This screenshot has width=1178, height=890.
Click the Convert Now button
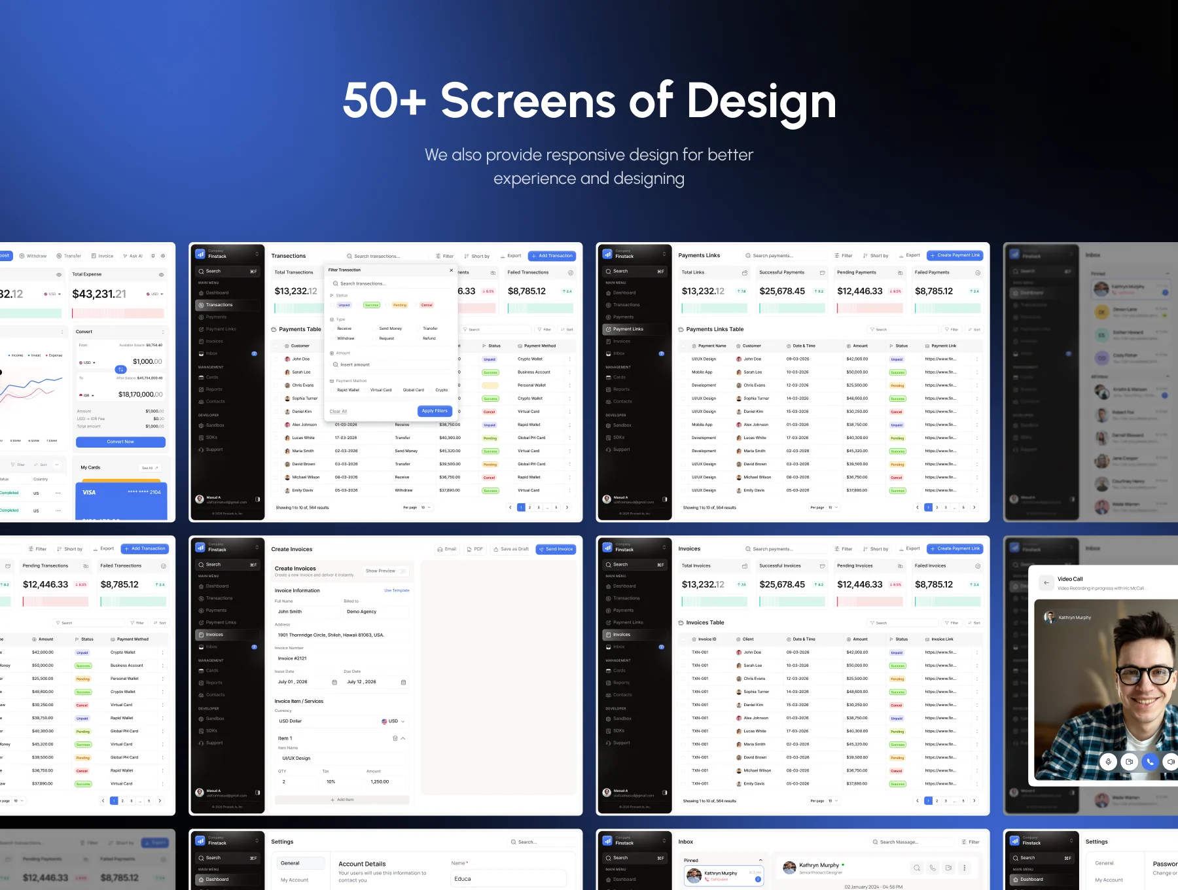120,442
